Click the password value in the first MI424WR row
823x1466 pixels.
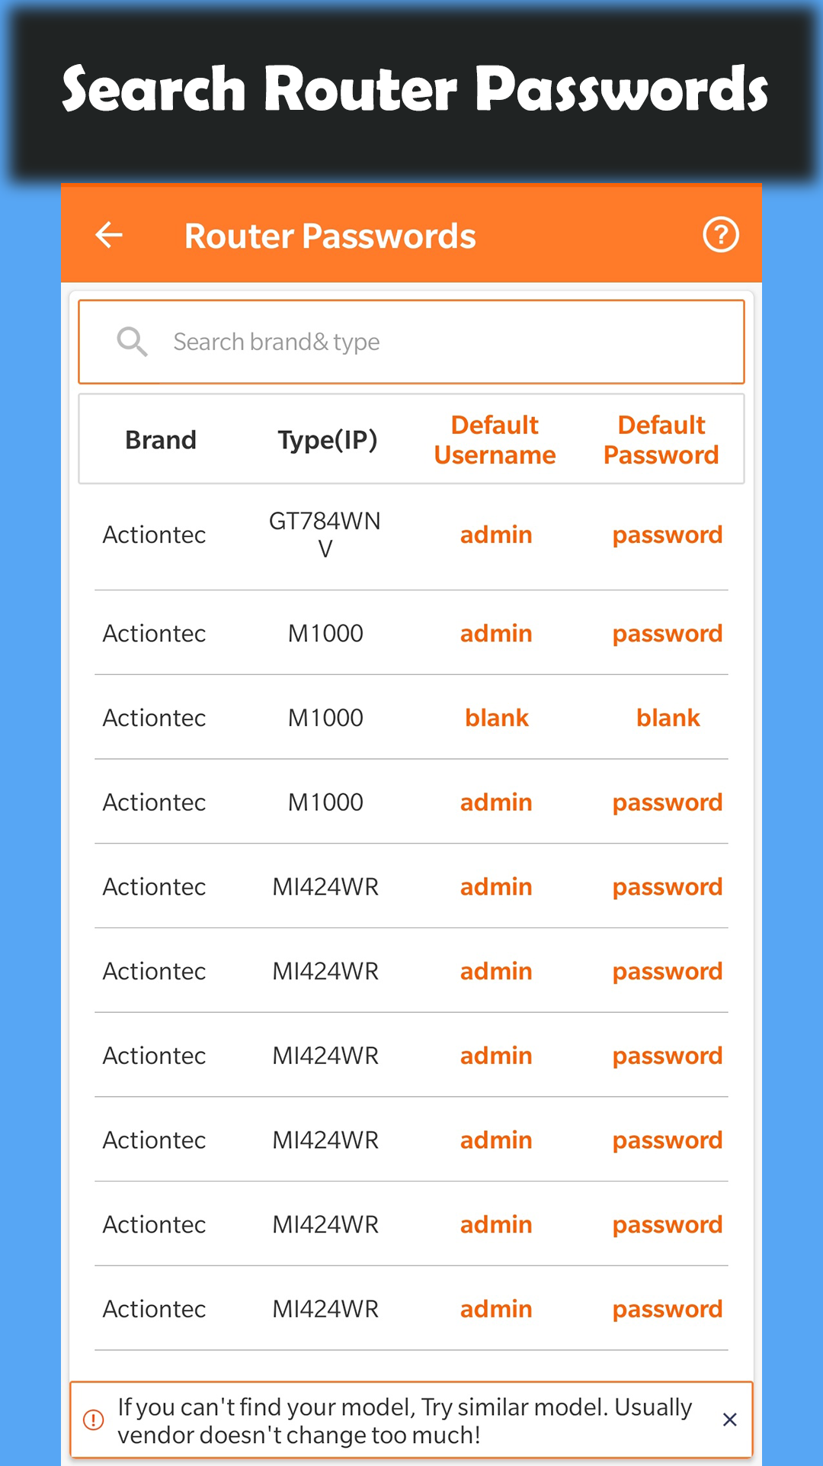tap(667, 886)
